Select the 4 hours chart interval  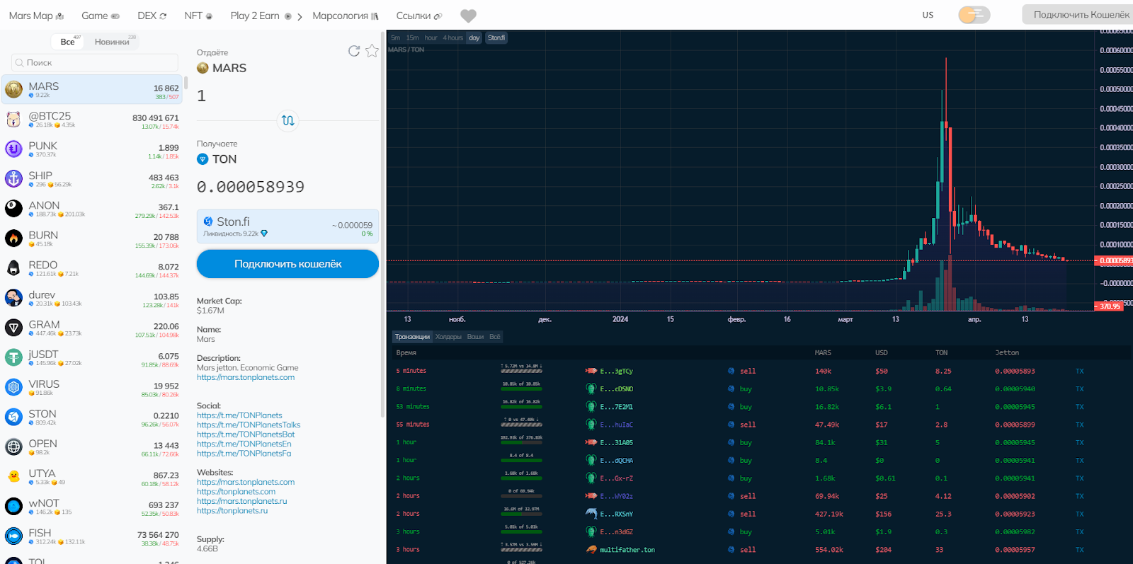click(x=453, y=38)
